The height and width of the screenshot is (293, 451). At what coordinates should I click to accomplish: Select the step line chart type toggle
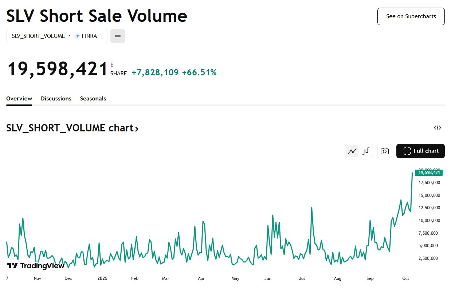click(366, 151)
